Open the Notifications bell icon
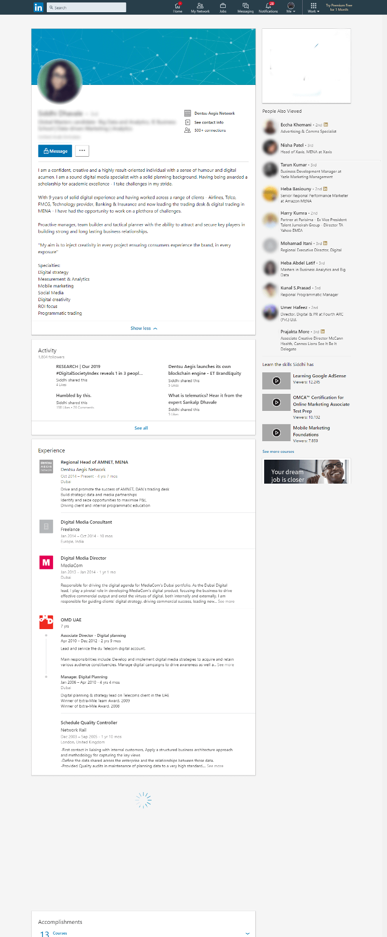This screenshot has width=387, height=937. click(268, 6)
